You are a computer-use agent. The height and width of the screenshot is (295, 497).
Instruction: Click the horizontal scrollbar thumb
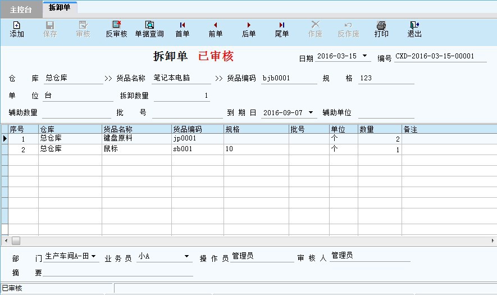tap(16, 240)
